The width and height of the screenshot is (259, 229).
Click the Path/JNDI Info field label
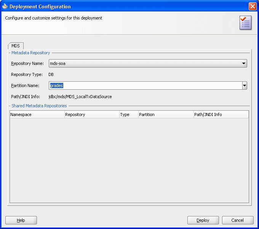[x=26, y=97]
